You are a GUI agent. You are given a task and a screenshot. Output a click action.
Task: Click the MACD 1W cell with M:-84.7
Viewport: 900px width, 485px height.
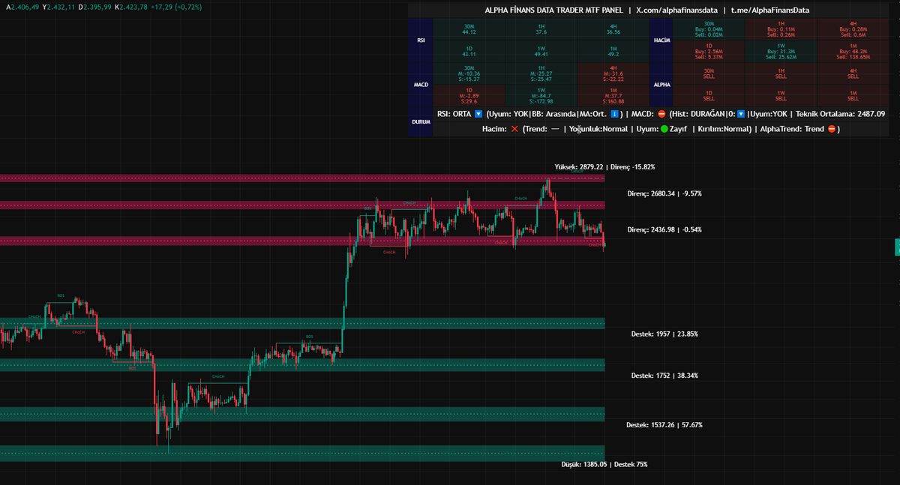(541, 95)
